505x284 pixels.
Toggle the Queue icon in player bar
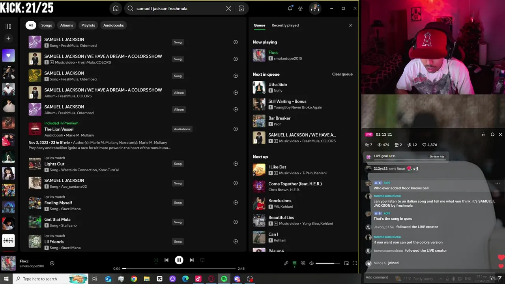click(x=294, y=263)
